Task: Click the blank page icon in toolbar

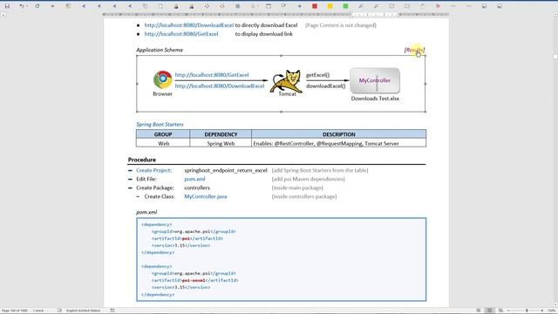Action: click(160, 6)
